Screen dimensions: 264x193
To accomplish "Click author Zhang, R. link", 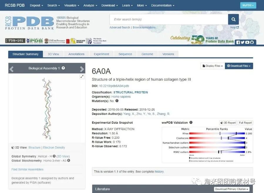I will tap(163, 114).
